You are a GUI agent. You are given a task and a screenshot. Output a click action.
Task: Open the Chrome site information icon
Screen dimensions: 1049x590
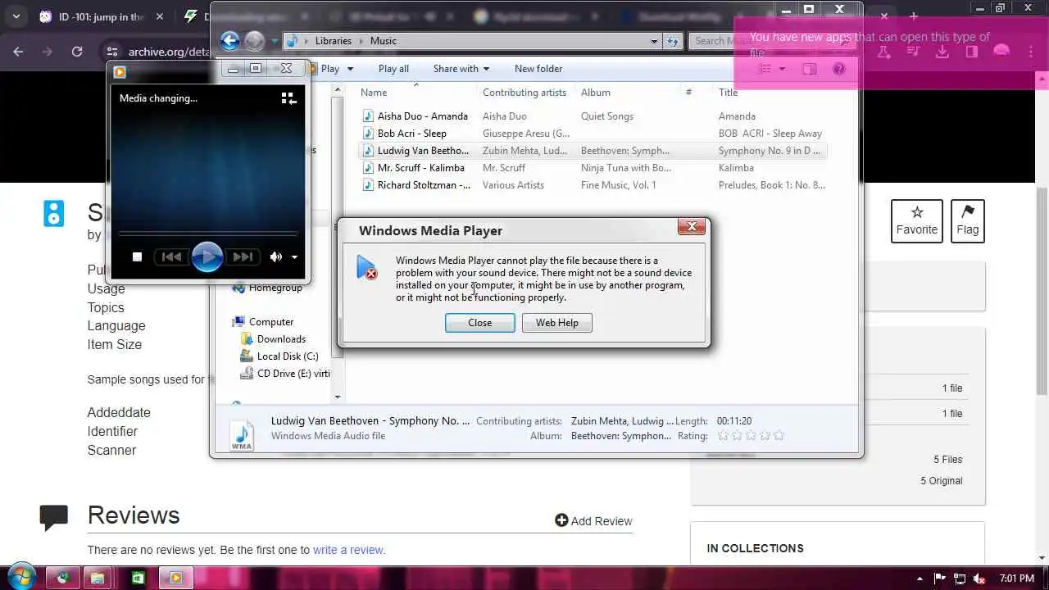113,52
